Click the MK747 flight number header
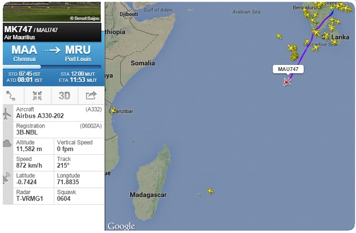Screen dimensions: 356x233 [18, 29]
